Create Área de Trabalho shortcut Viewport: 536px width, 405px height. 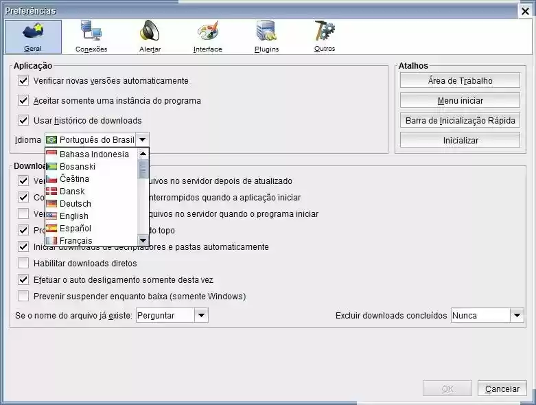click(460, 81)
